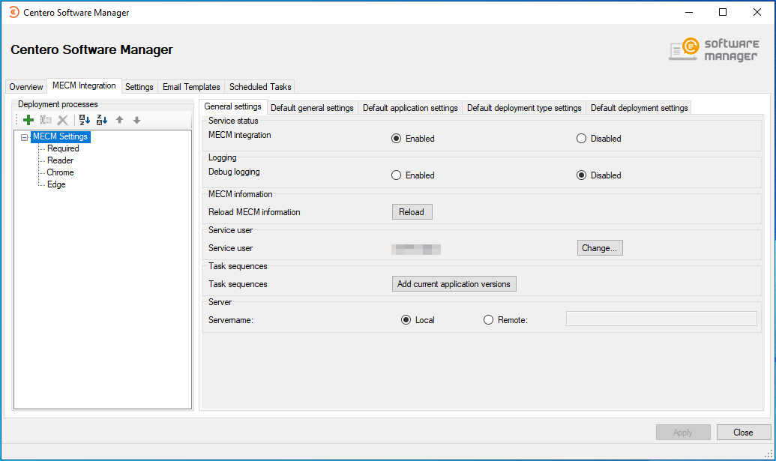Click Add current application versions button

coord(454,284)
